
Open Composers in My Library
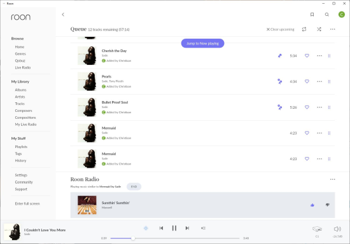(x=24, y=111)
